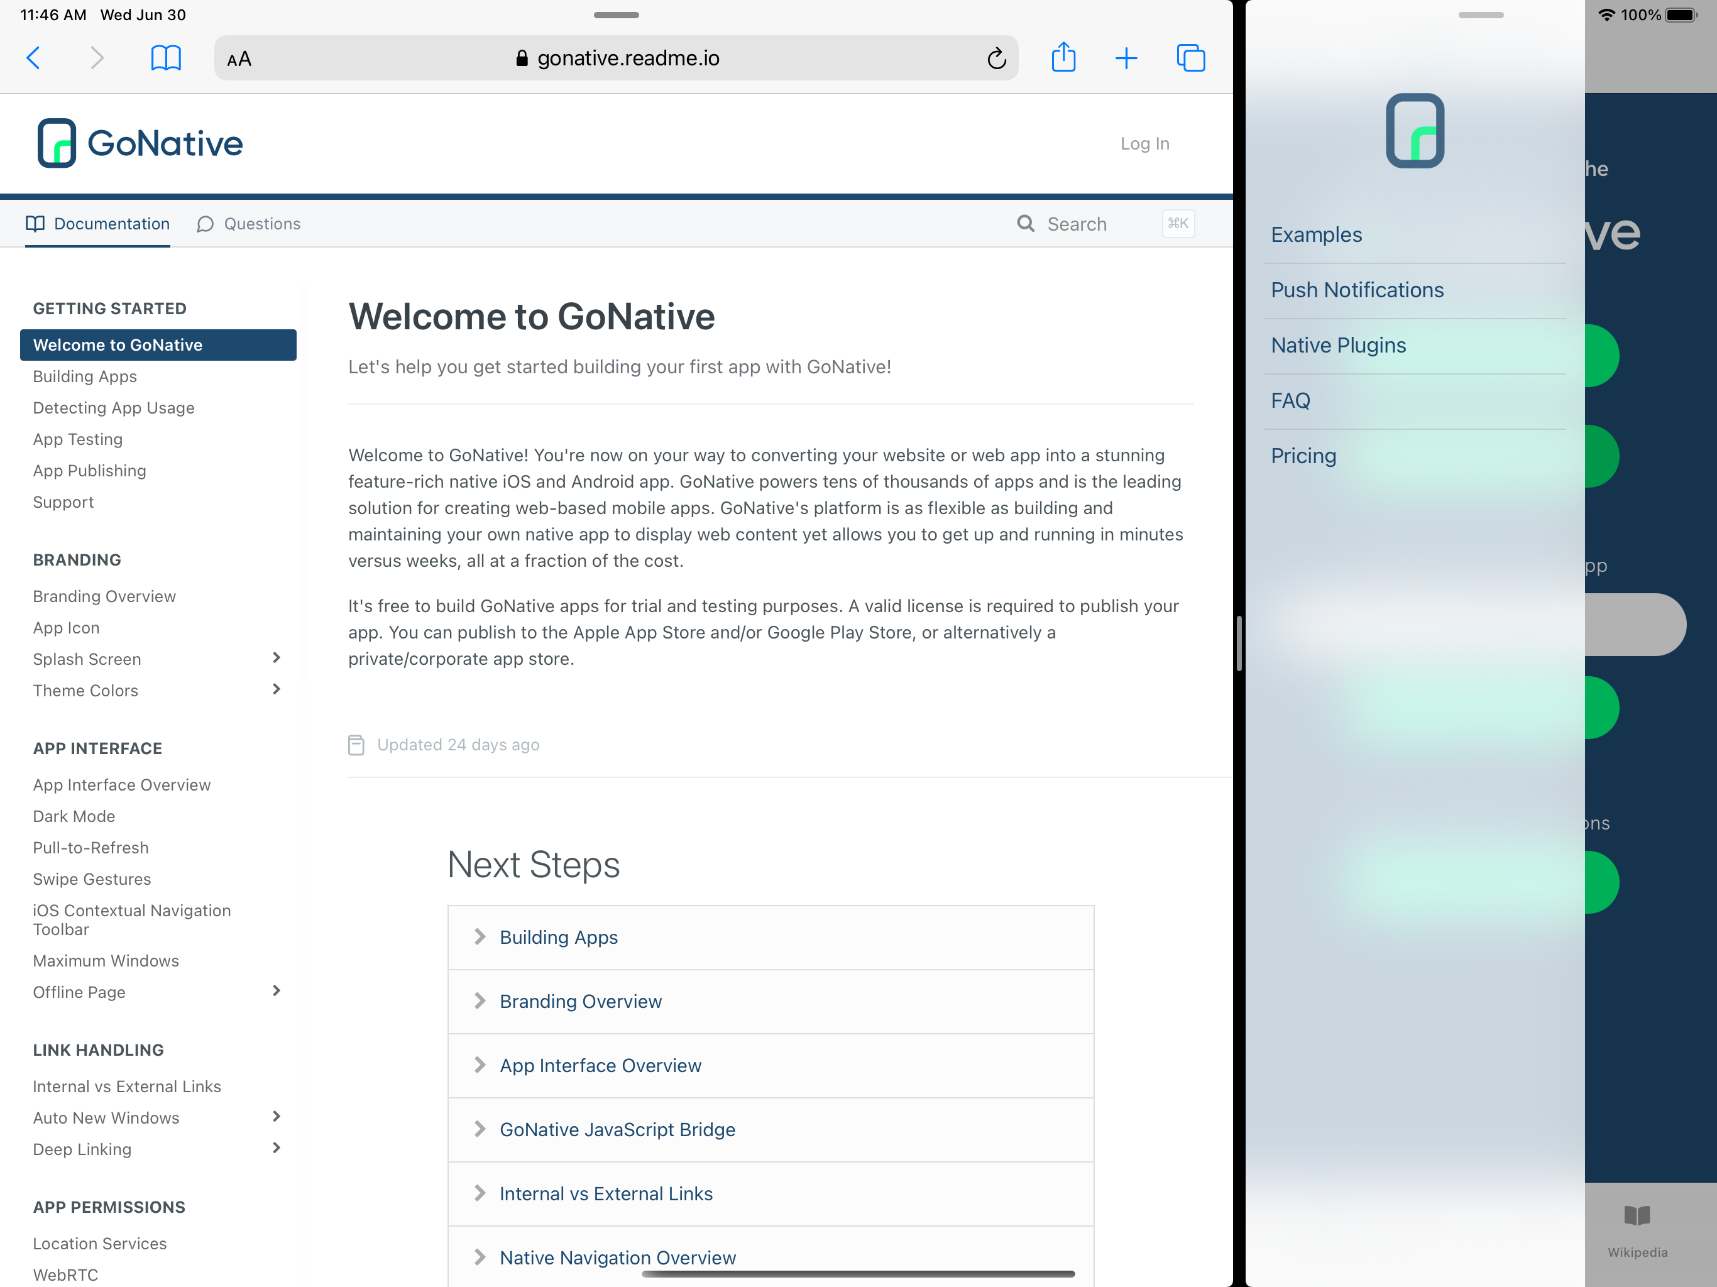This screenshot has height=1287, width=1717.
Task: Open App Testing sidebar page
Action: coord(78,439)
